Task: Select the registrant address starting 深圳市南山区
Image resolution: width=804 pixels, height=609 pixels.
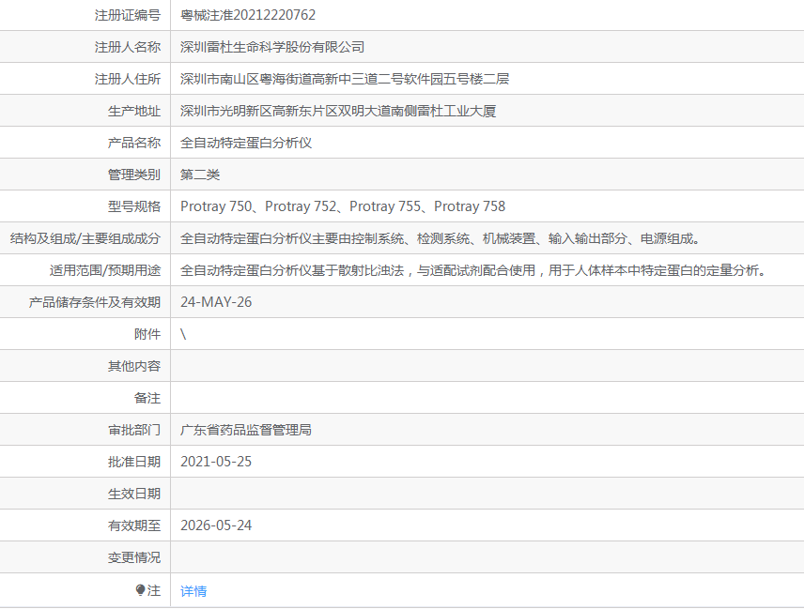Action: coord(345,79)
